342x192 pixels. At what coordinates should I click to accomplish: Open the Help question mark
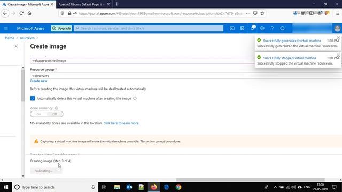tap(272, 28)
